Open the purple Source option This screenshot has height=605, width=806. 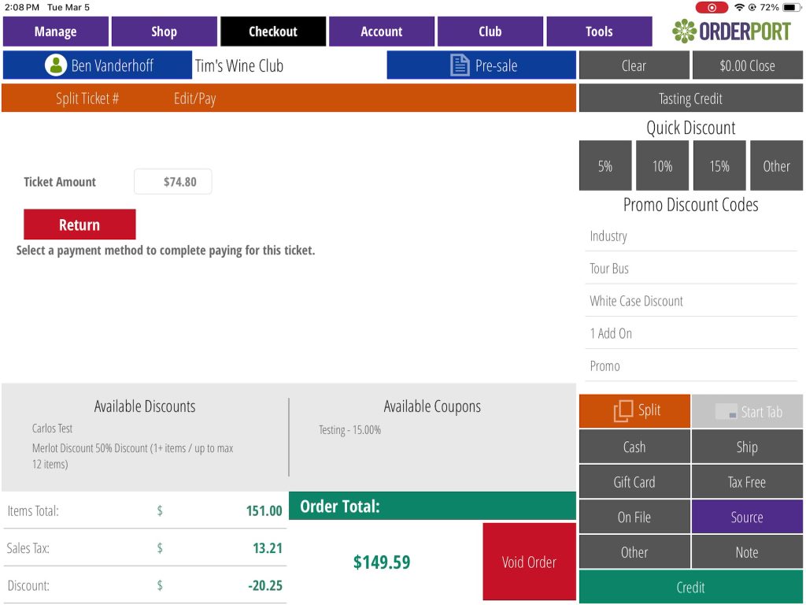pos(746,518)
